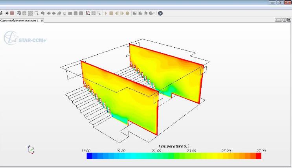Click the settings gear icon in toolbar
This screenshot has width=292, height=168.
160,13
